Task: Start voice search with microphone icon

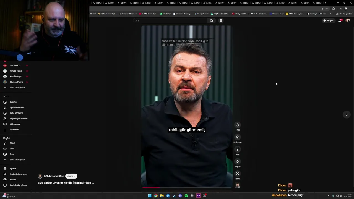Action: 221,20
